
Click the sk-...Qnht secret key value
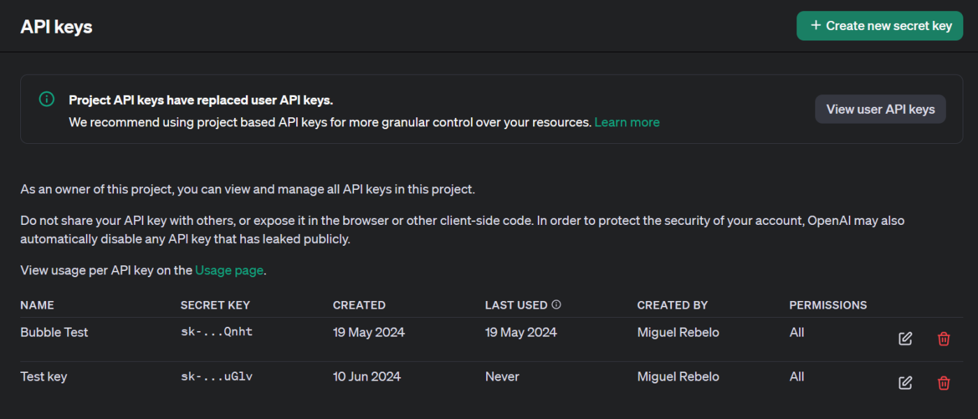(217, 332)
